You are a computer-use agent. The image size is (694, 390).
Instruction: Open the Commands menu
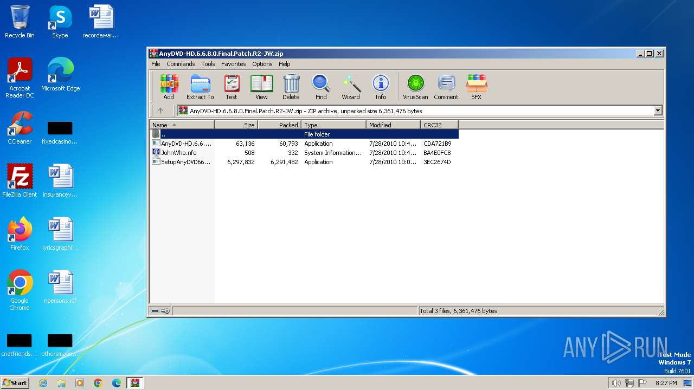pyautogui.click(x=181, y=64)
